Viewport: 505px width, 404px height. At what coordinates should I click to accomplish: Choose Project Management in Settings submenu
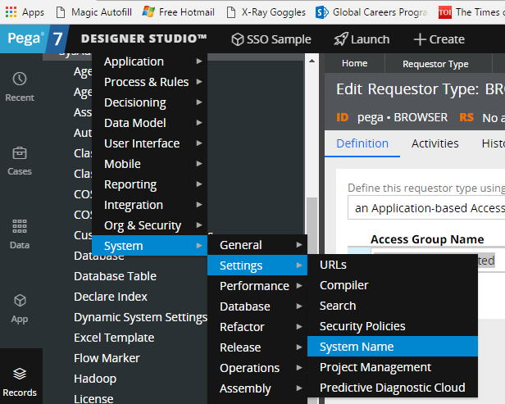pyautogui.click(x=393, y=367)
